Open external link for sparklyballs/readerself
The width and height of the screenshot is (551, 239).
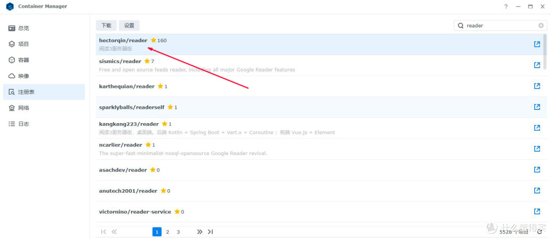537,107
